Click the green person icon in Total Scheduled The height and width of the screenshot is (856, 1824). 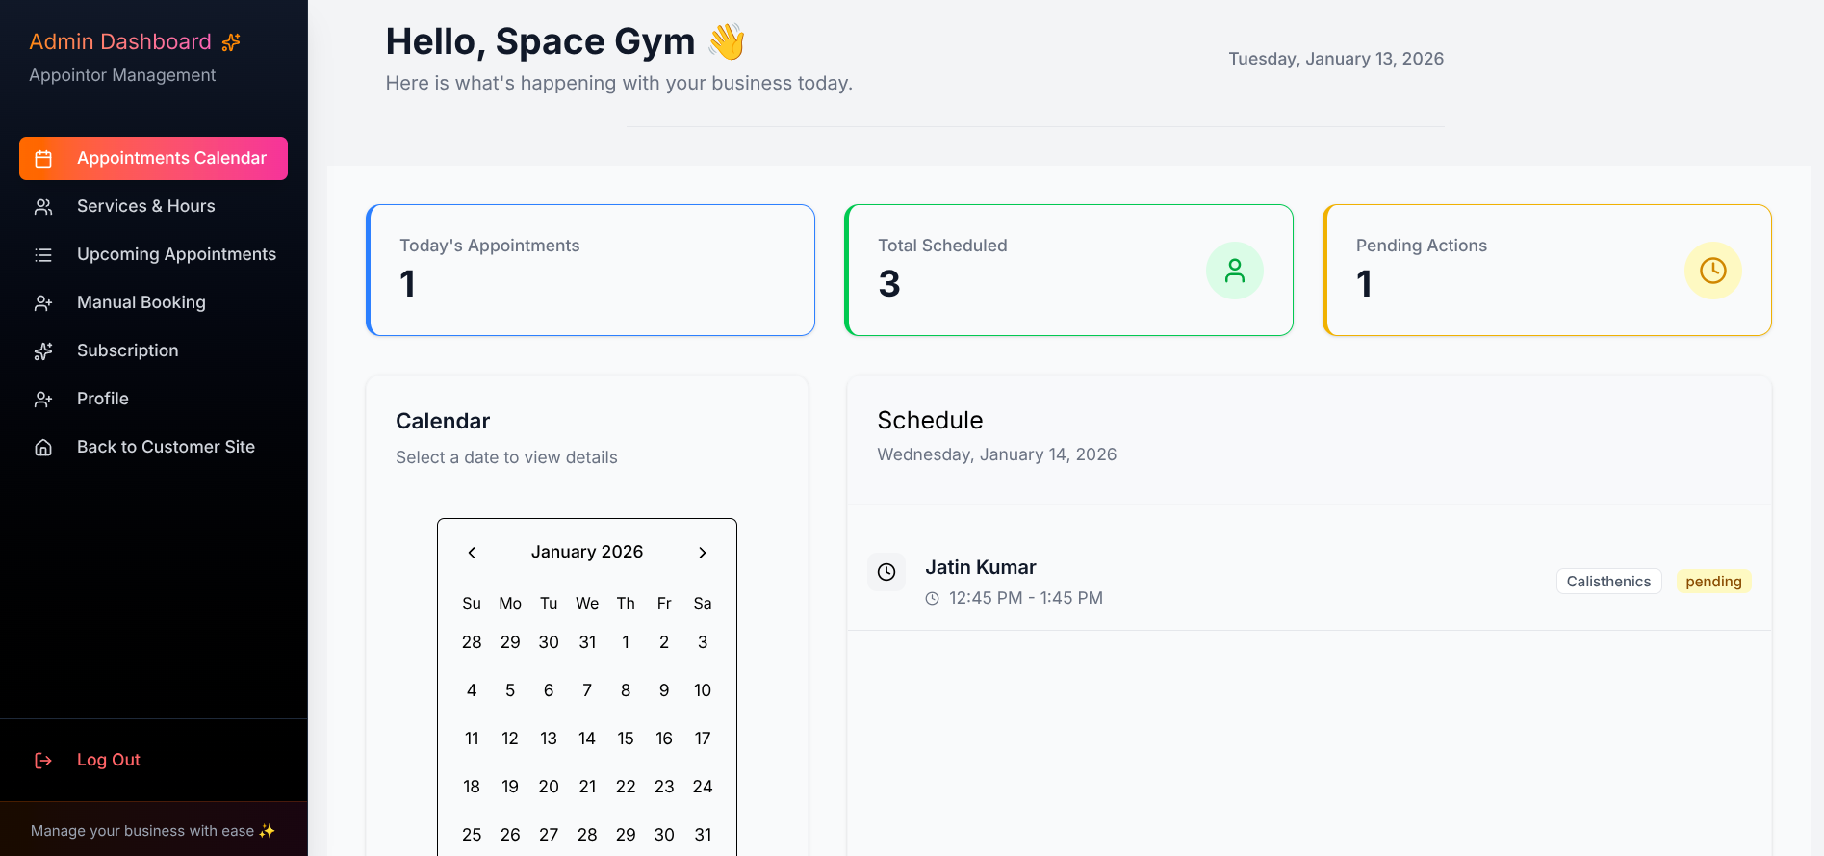(x=1235, y=271)
